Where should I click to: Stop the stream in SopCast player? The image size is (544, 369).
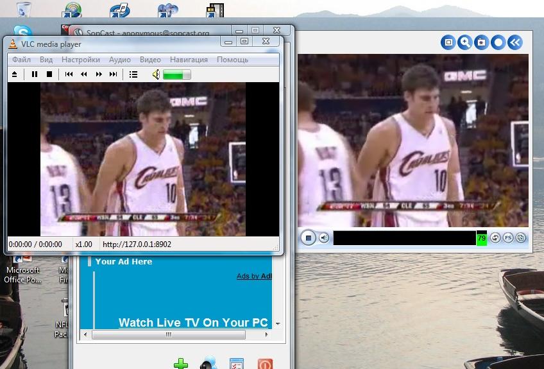click(x=308, y=238)
